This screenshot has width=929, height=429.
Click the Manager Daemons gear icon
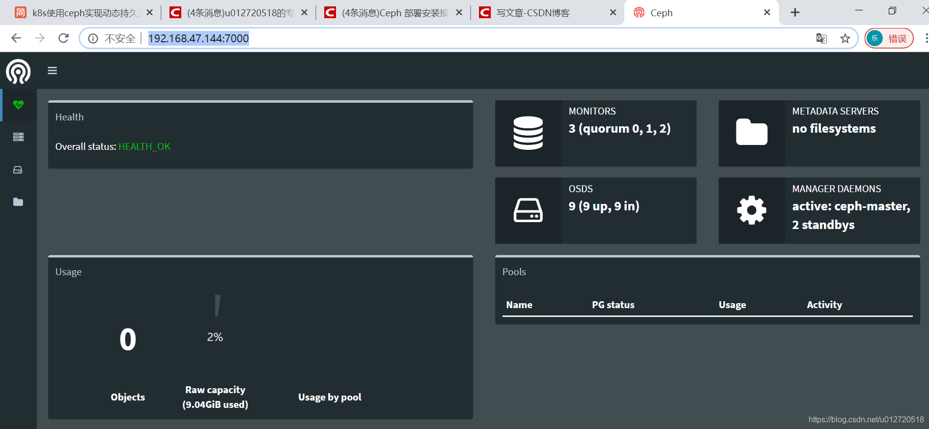[x=752, y=210]
